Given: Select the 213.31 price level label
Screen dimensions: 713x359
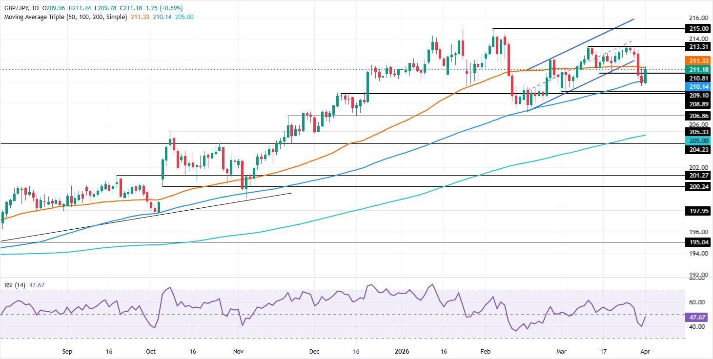Looking at the screenshot, I should pyautogui.click(x=698, y=47).
